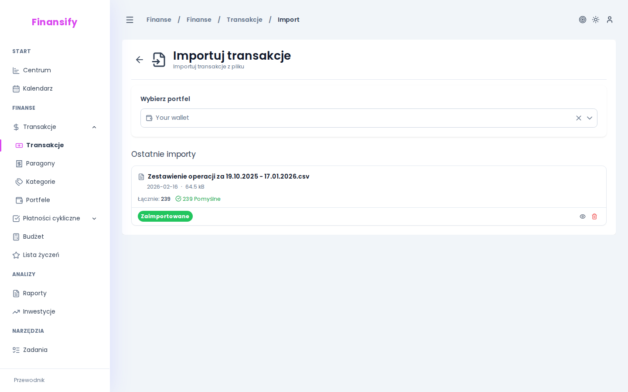Select Kategorie in the sidebar
Screen dimensions: 628x392
(x=41, y=182)
